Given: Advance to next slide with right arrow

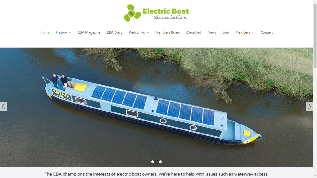Looking at the screenshot, I should click(x=310, y=106).
